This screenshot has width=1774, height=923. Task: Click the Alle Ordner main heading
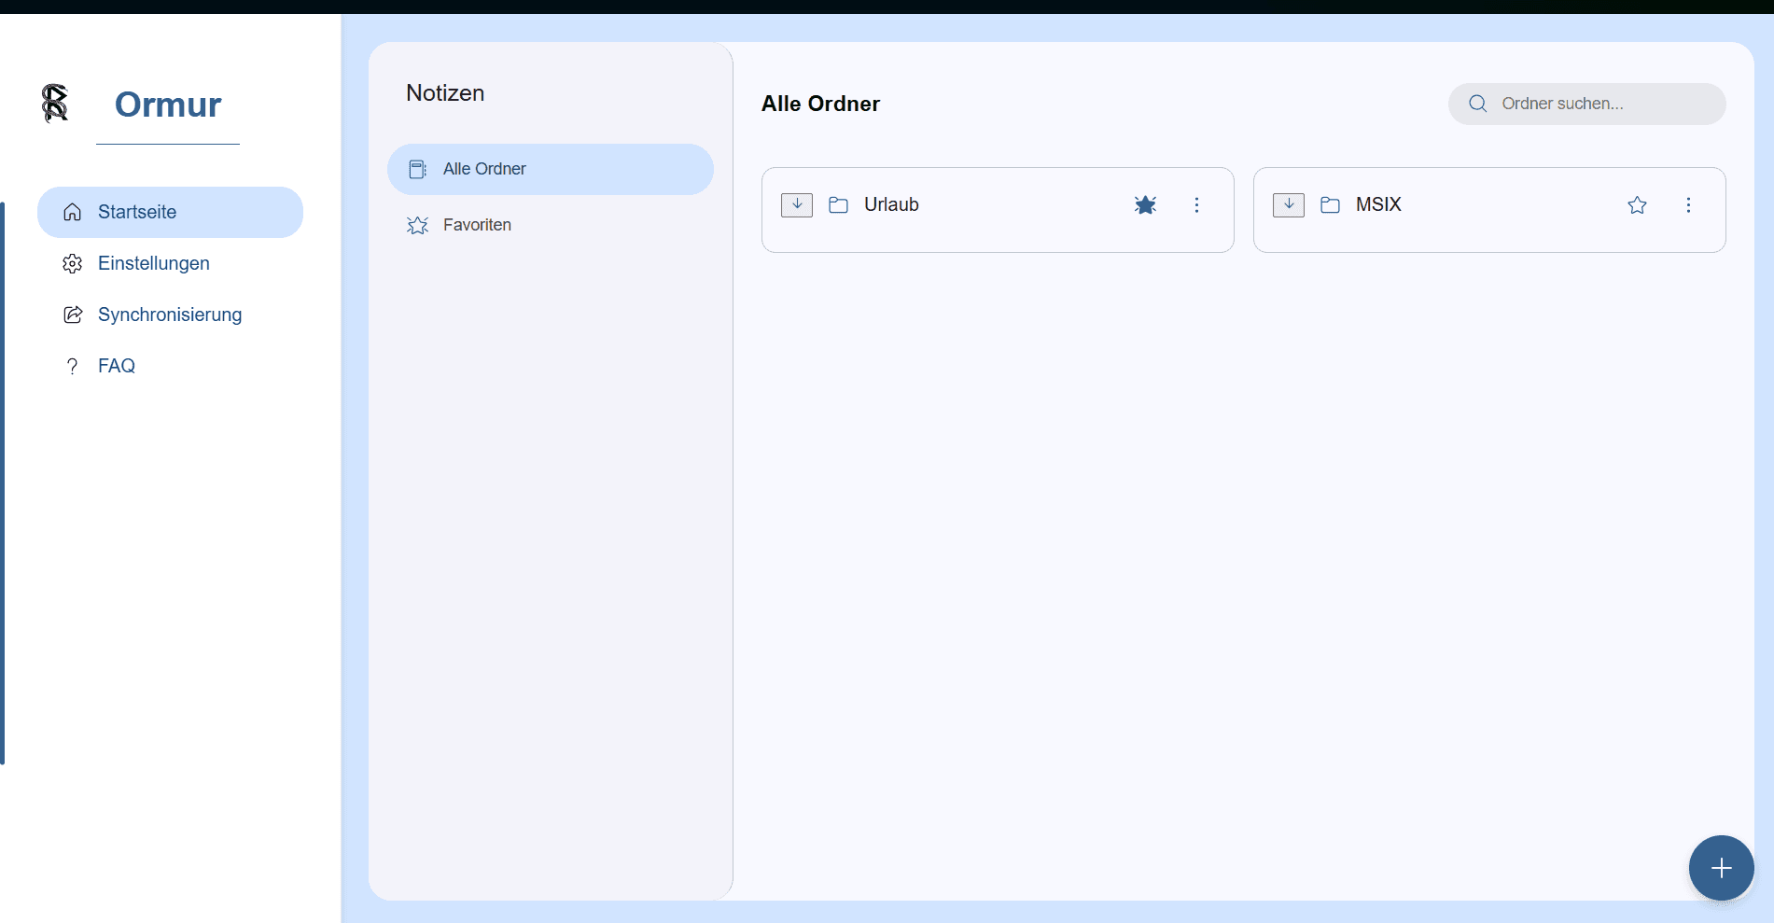point(820,104)
